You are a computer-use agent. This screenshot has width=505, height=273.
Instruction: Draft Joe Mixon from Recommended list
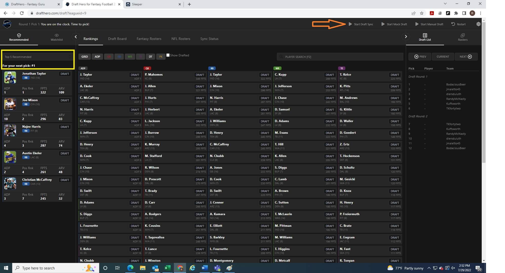pos(65,100)
